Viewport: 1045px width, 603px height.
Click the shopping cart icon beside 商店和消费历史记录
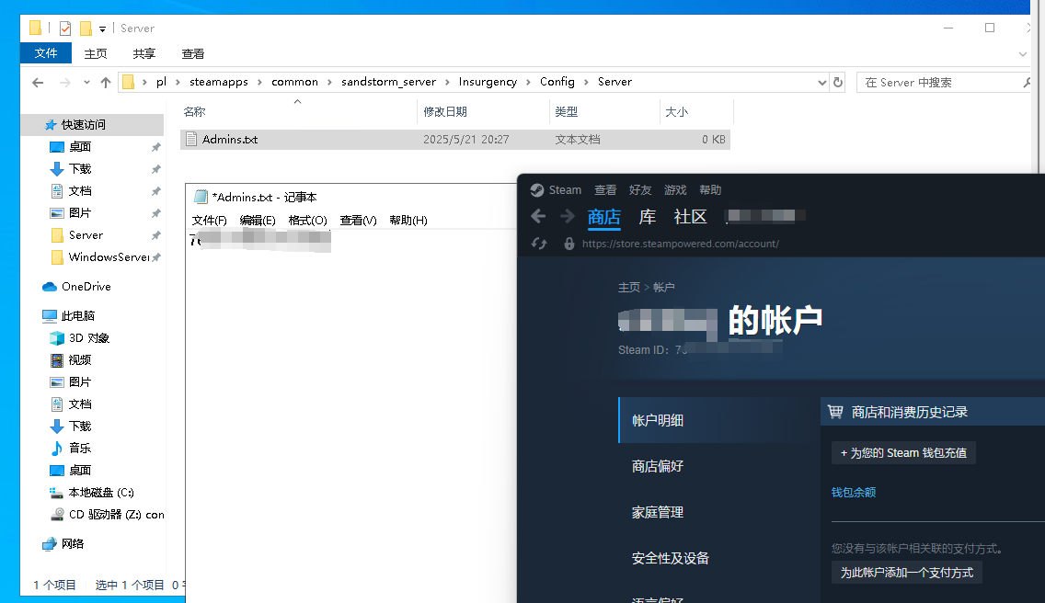835,412
